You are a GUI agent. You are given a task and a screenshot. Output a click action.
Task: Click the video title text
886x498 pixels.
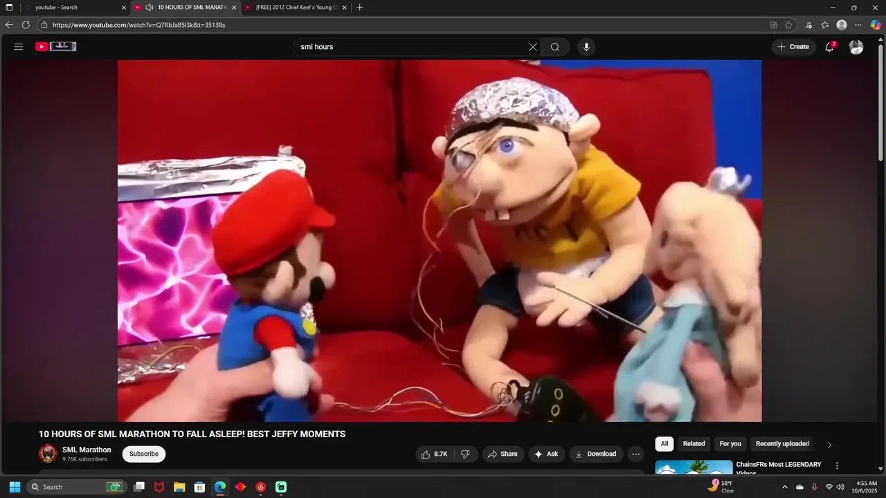(192, 434)
